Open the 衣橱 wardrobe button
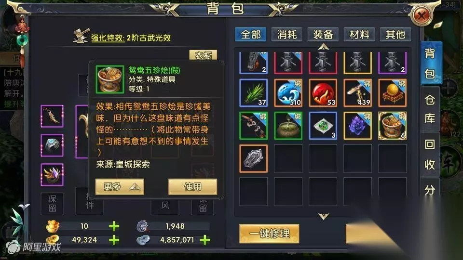The height and width of the screenshot is (260, 463). point(203,55)
